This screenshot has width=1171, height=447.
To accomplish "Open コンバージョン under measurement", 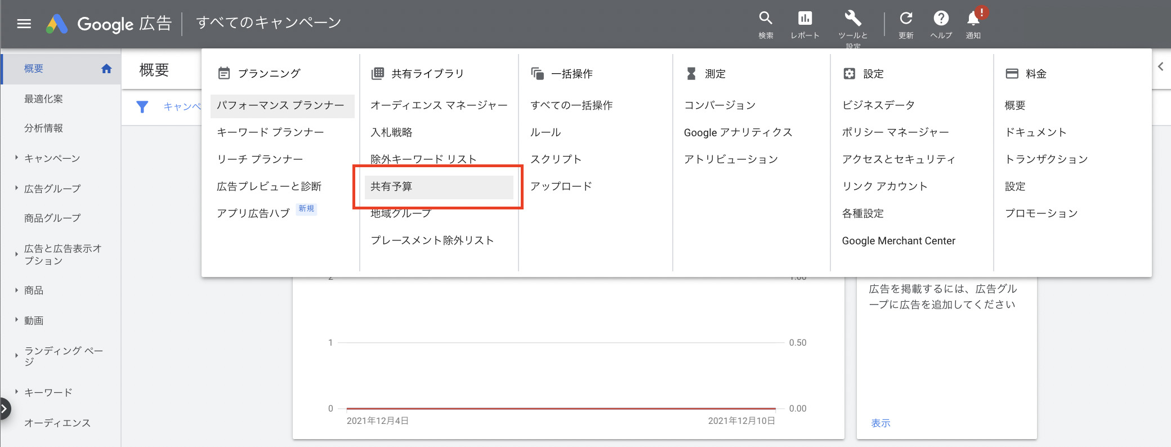I will pyautogui.click(x=719, y=105).
